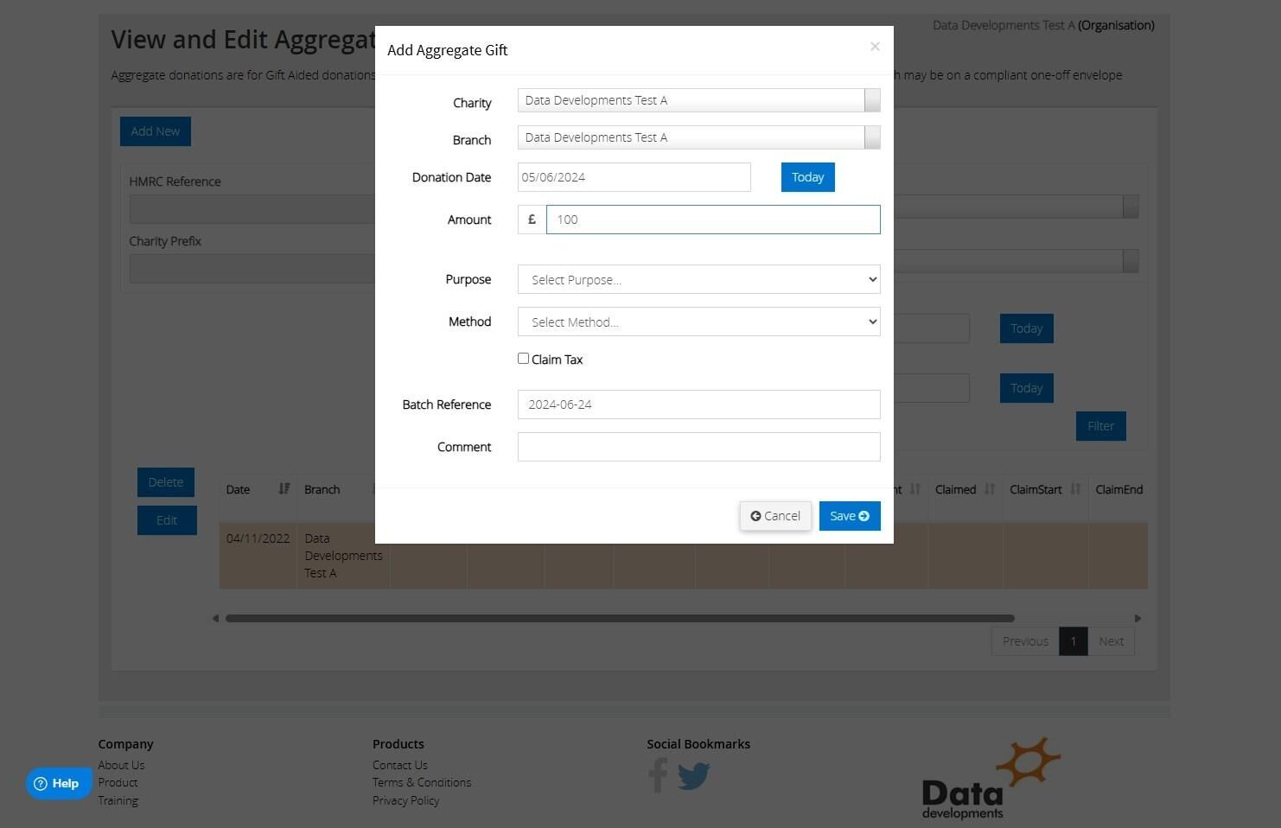Sort table by Date column

coord(284,489)
